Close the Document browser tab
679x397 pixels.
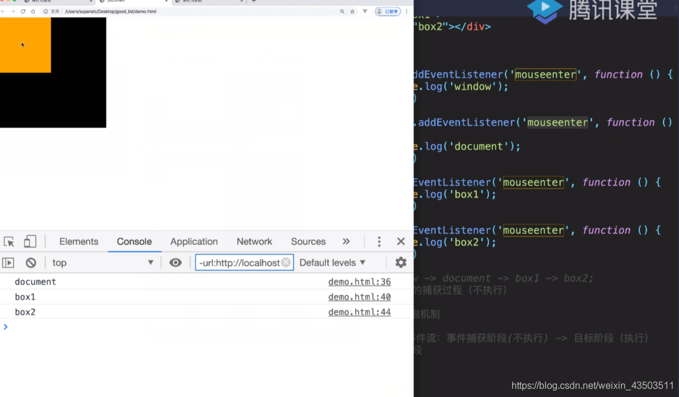click(x=166, y=1)
